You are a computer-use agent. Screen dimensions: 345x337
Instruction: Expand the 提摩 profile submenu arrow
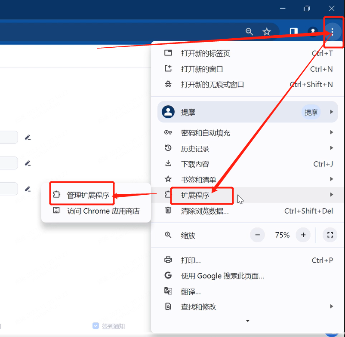[331, 112]
